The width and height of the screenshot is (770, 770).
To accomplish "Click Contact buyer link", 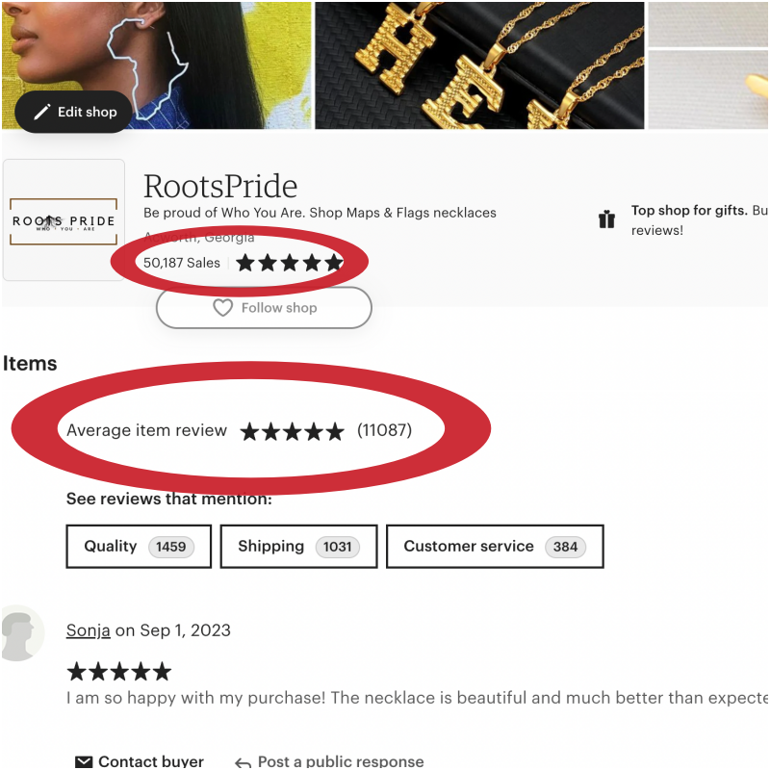I will tap(151, 761).
